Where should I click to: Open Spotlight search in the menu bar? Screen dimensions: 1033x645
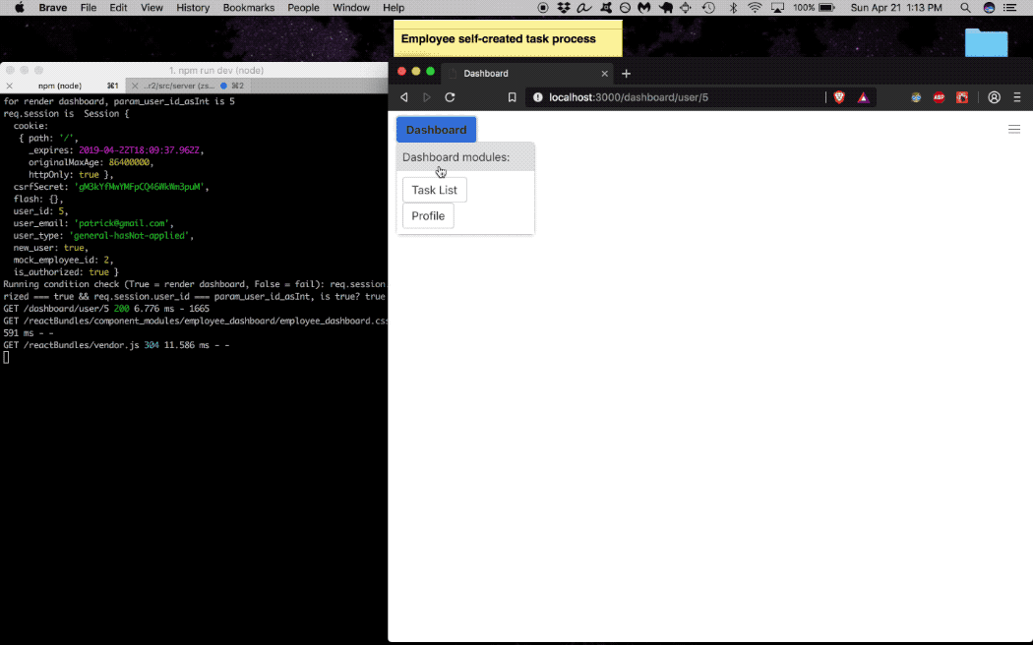(965, 8)
